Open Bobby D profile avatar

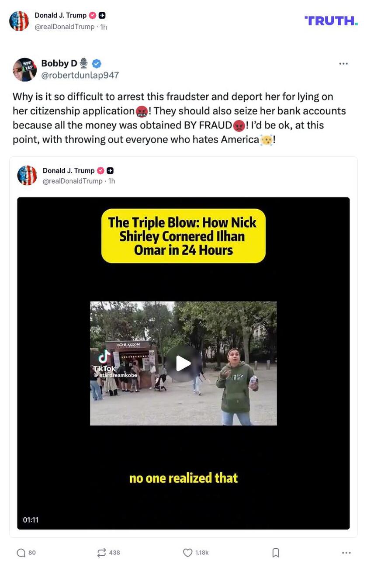click(24, 69)
